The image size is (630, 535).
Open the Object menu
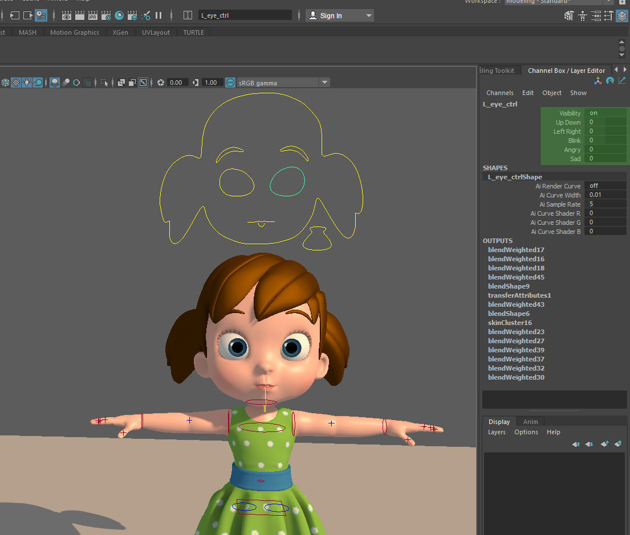coord(552,93)
